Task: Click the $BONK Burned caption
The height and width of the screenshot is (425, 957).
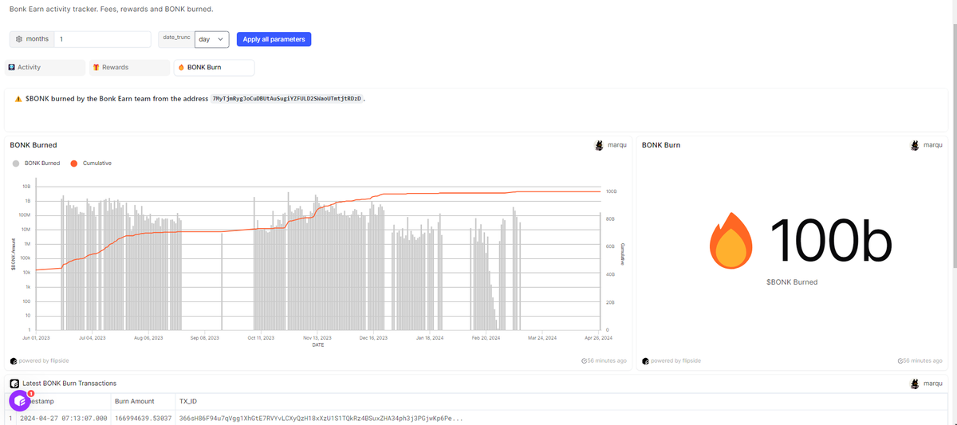Action: tap(792, 282)
